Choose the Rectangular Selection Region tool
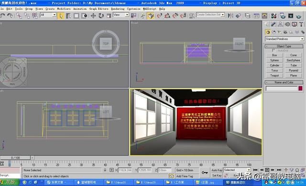The image size is (306, 186). 76,16
